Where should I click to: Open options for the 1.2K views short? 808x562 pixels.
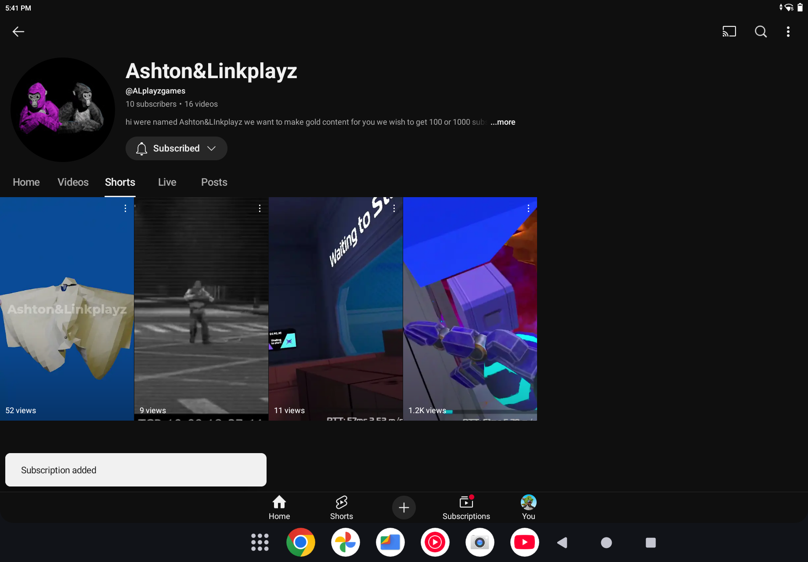coord(528,208)
